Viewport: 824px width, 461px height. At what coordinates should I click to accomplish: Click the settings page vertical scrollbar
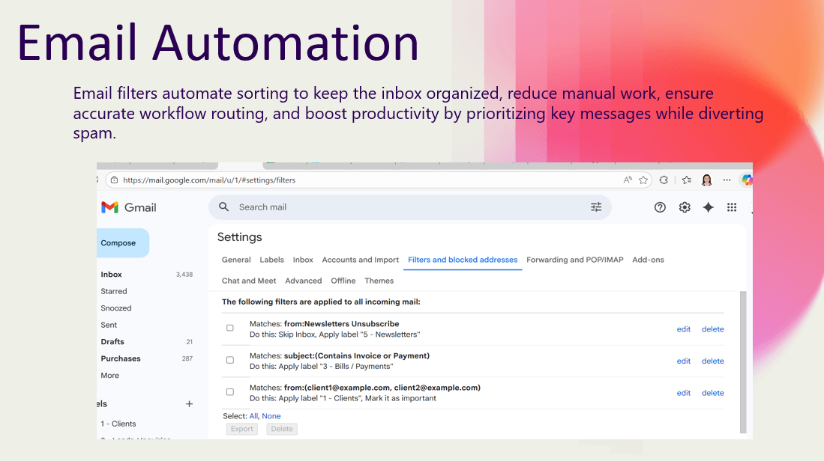743,362
